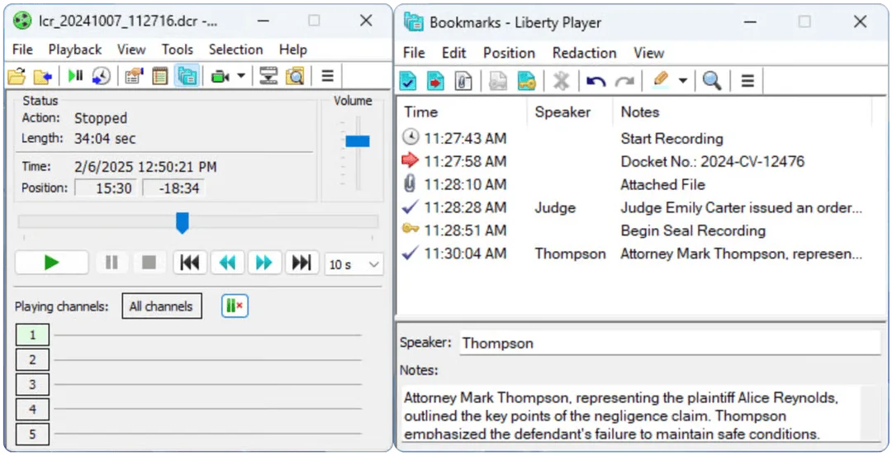Click the green play/pause toolbar icon
This screenshot has height=456, width=892.
(75, 76)
